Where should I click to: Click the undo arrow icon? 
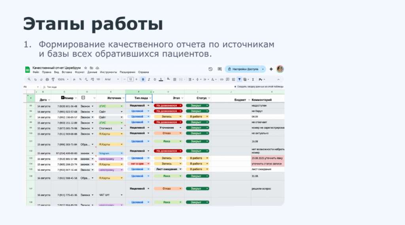click(35, 79)
